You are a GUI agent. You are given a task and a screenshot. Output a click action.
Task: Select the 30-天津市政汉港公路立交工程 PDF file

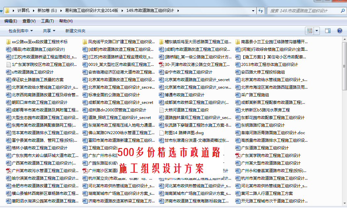197,65
